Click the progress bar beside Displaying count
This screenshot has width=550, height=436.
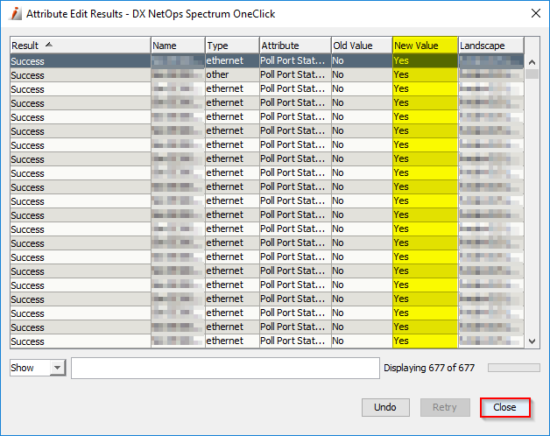click(514, 368)
